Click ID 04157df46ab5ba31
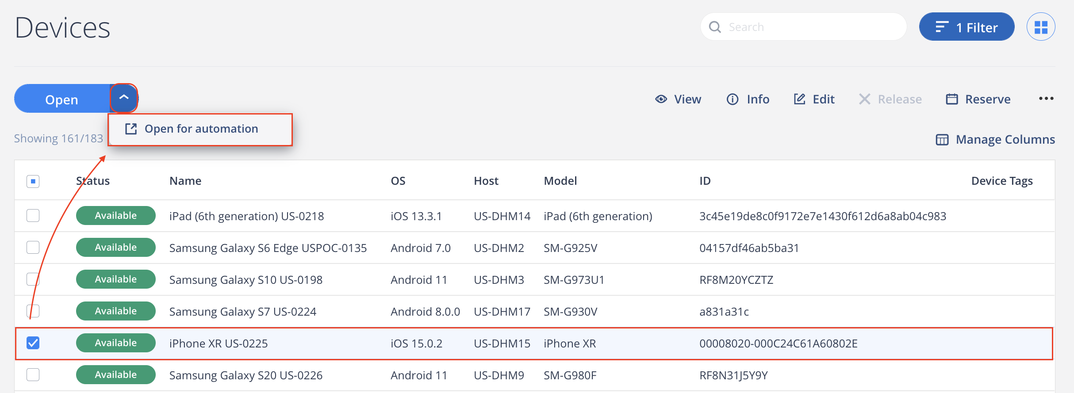The width and height of the screenshot is (1074, 393). (749, 248)
